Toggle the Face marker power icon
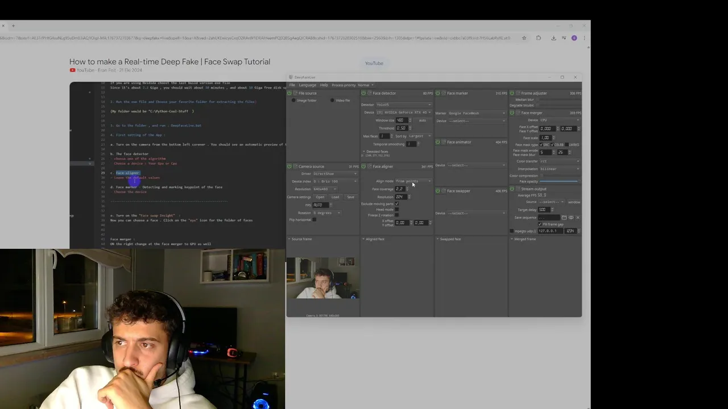Image resolution: width=728 pixels, height=409 pixels. pyautogui.click(x=437, y=93)
